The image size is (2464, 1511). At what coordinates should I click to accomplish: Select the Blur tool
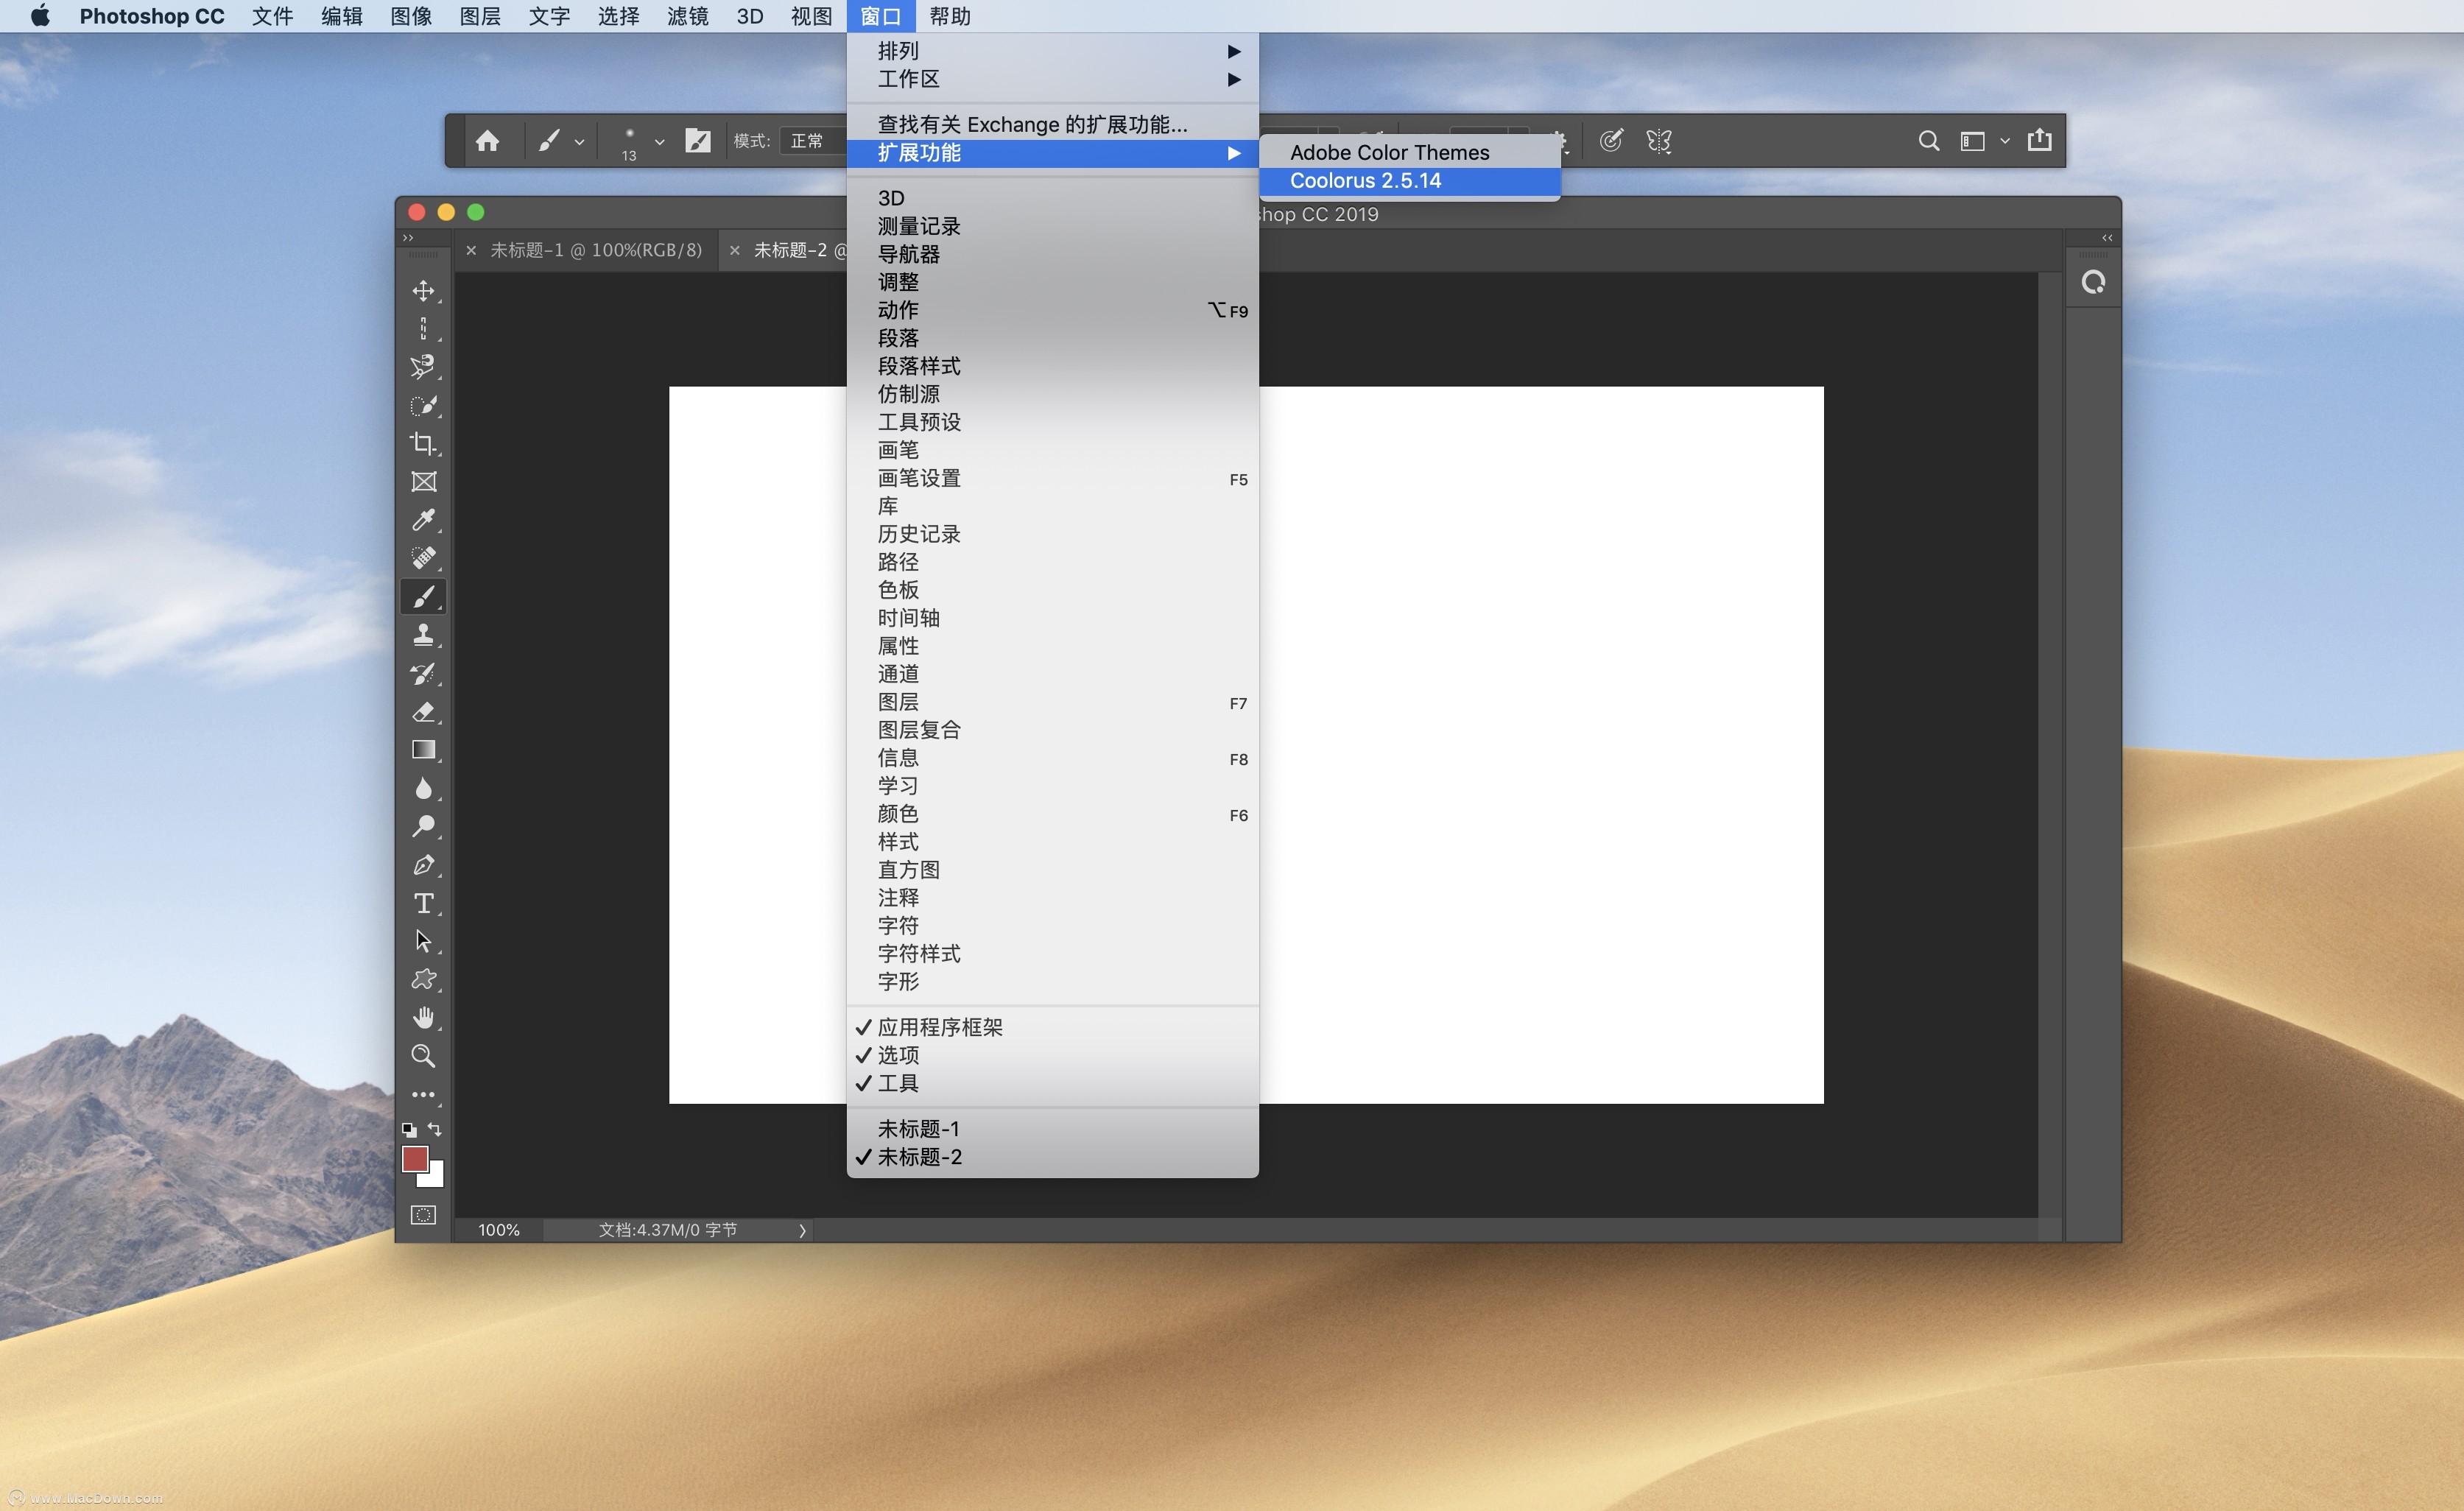(x=423, y=788)
